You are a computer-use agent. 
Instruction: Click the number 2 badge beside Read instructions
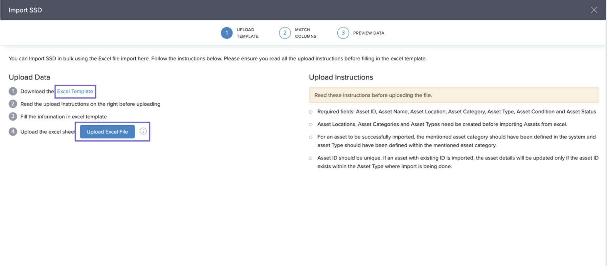point(13,104)
